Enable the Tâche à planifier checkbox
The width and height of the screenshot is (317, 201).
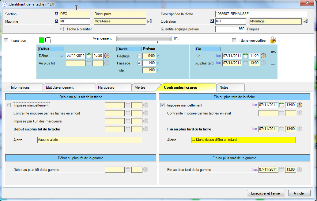point(62,29)
